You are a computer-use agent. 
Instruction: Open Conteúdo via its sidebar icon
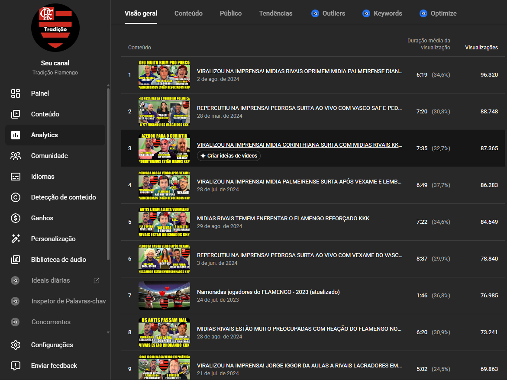(16, 114)
